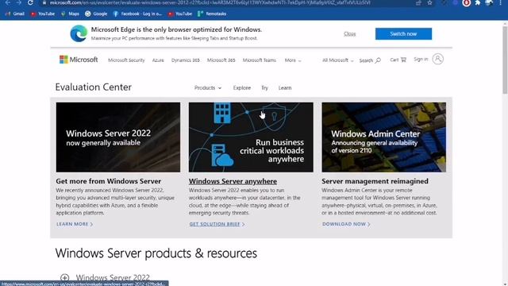Open Microsoft 365 nav item

pyautogui.click(x=221, y=60)
